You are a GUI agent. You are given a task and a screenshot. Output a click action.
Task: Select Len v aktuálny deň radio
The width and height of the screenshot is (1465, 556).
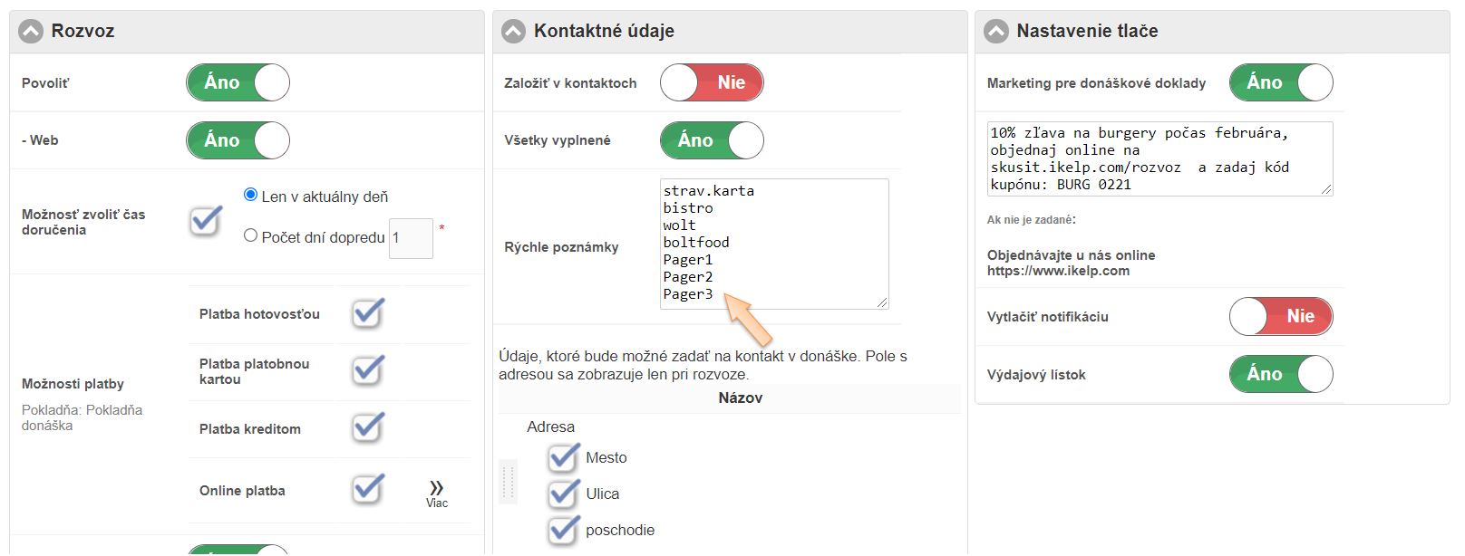click(251, 195)
